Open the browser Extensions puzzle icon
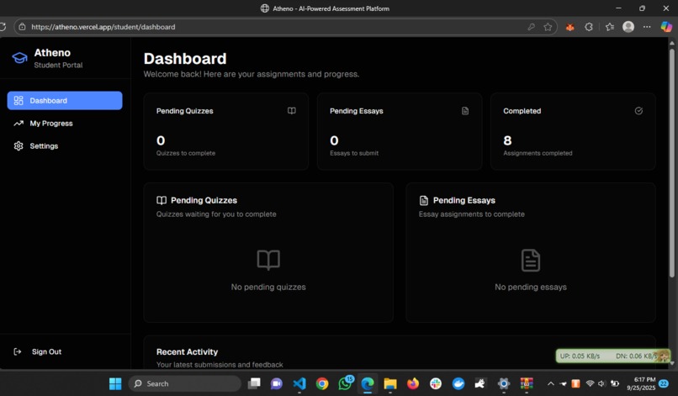The height and width of the screenshot is (396, 678). 589,27
